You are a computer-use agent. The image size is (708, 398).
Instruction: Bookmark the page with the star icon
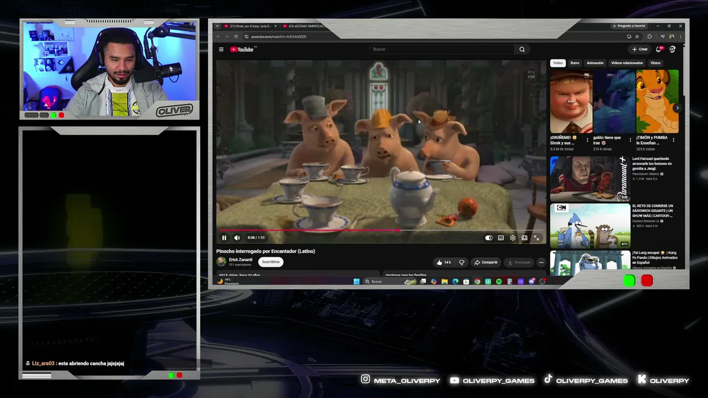(x=637, y=36)
